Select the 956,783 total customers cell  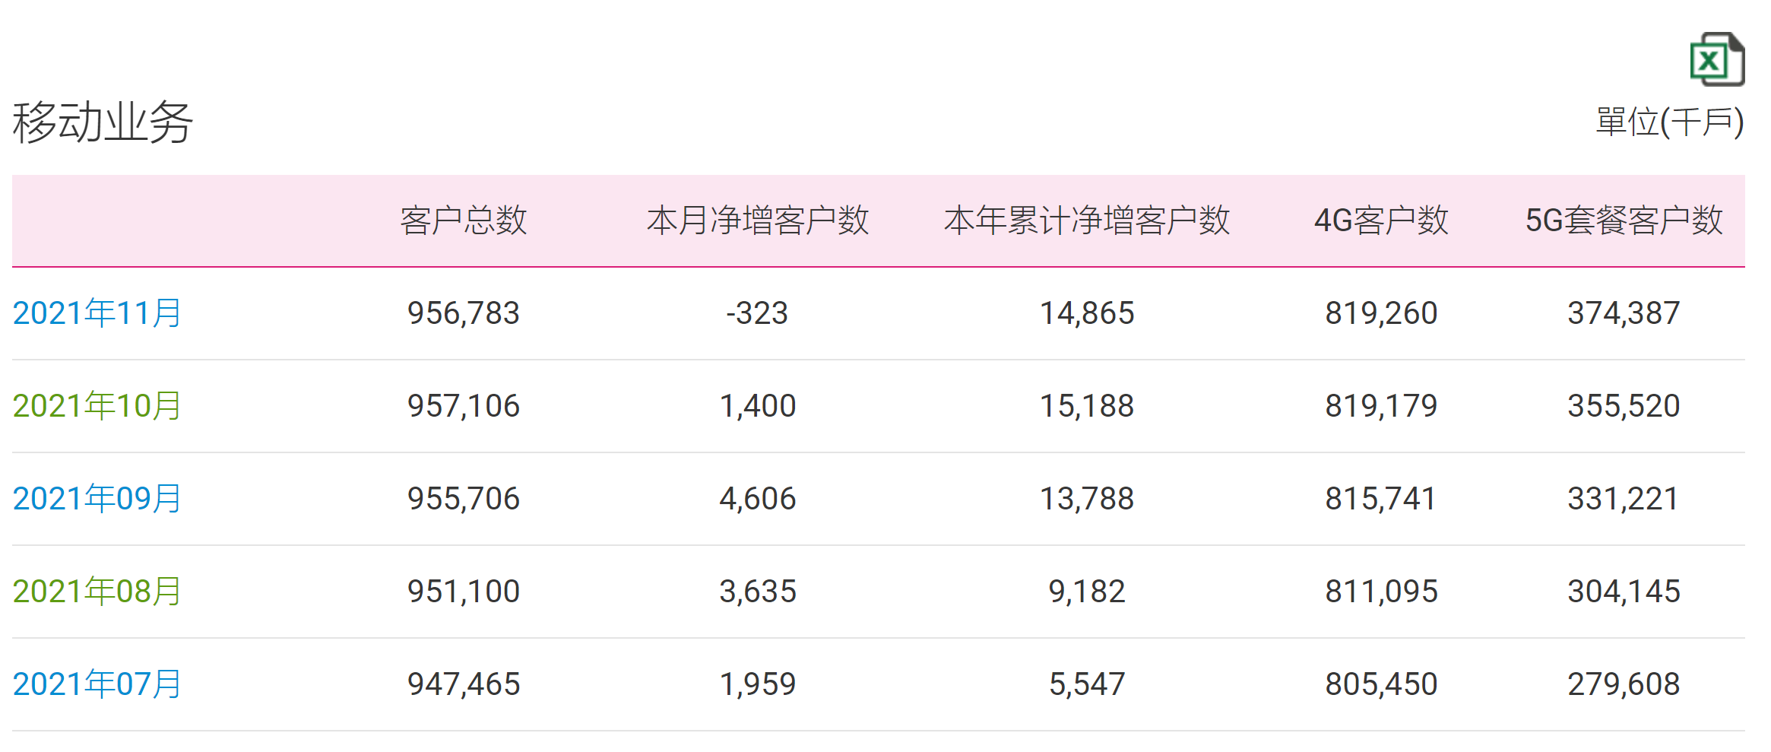(464, 313)
